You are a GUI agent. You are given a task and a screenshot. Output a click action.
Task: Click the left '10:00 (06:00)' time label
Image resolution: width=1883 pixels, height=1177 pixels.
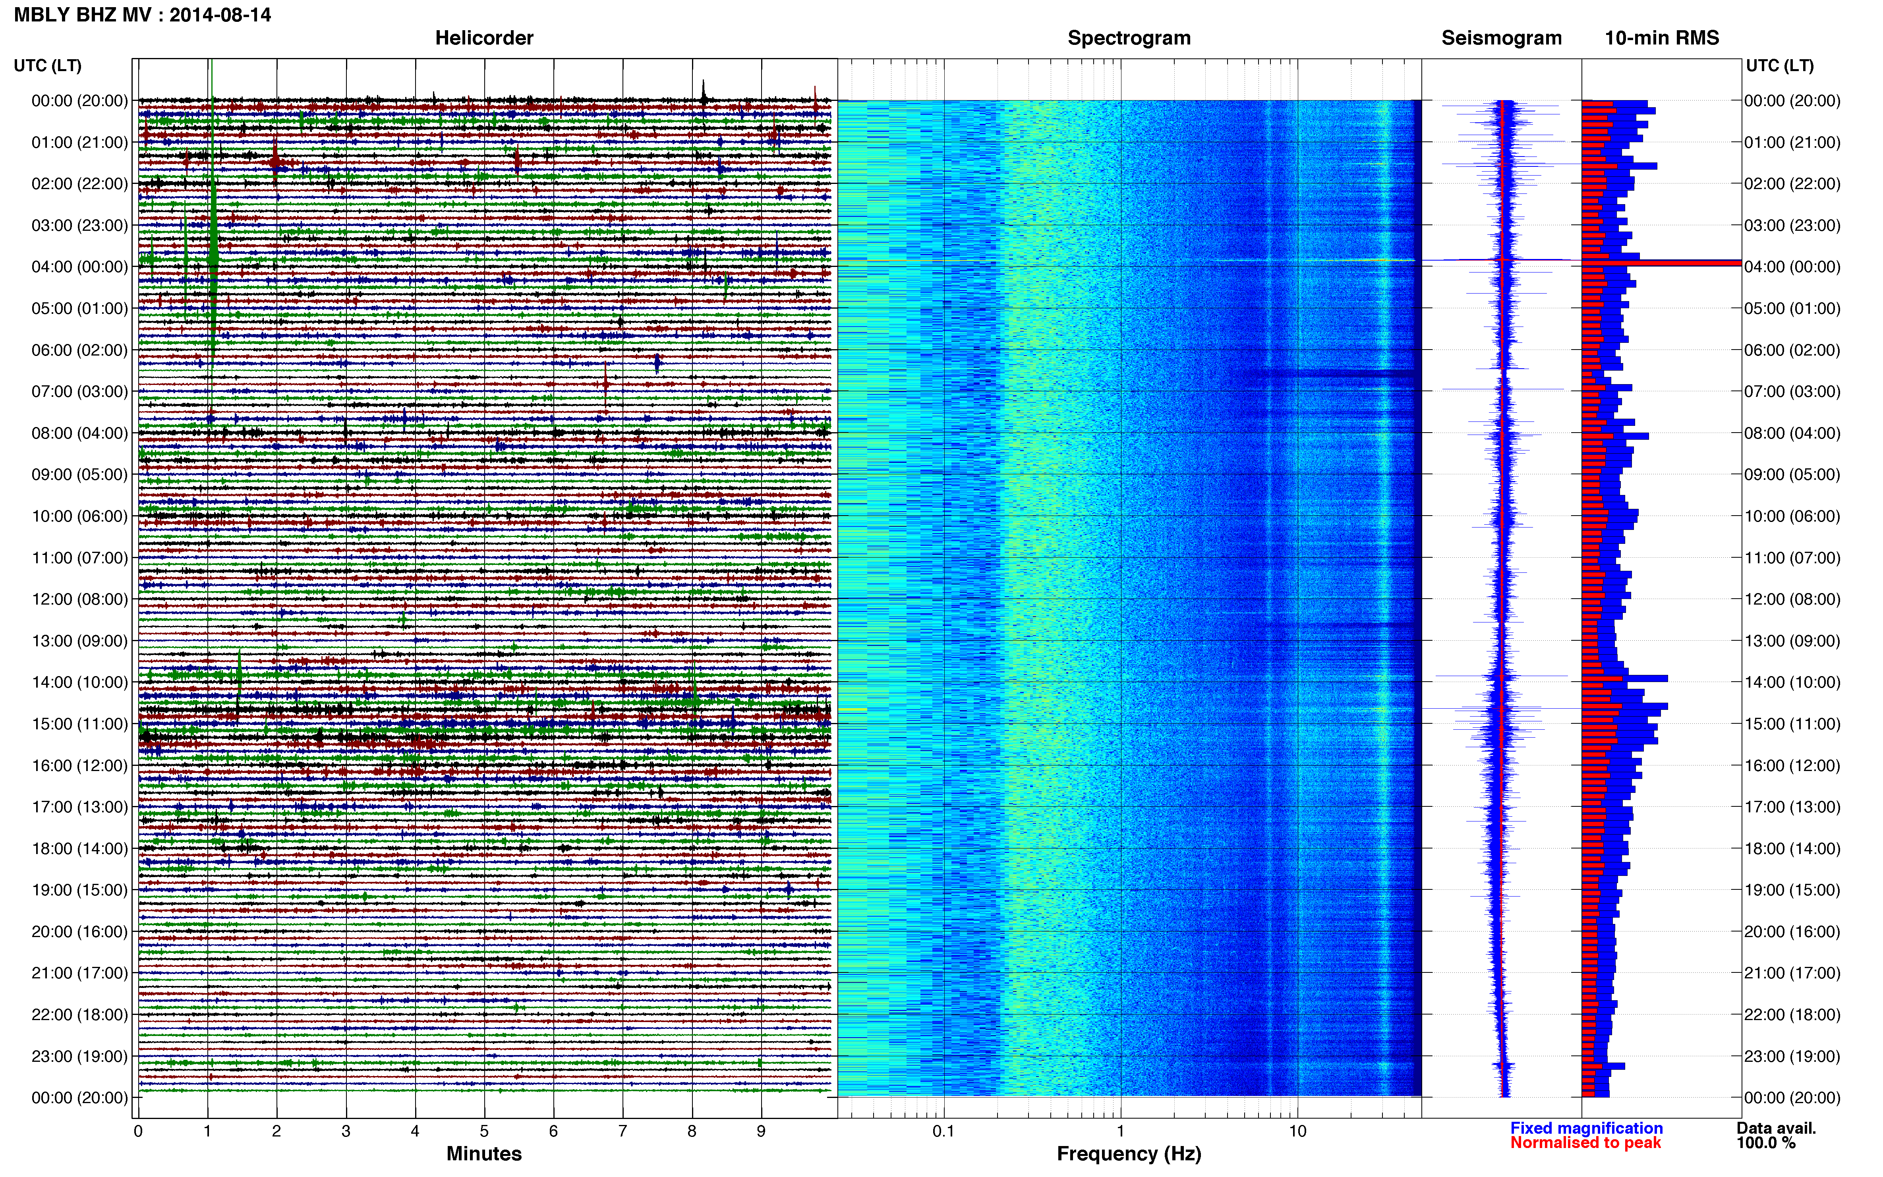79,516
